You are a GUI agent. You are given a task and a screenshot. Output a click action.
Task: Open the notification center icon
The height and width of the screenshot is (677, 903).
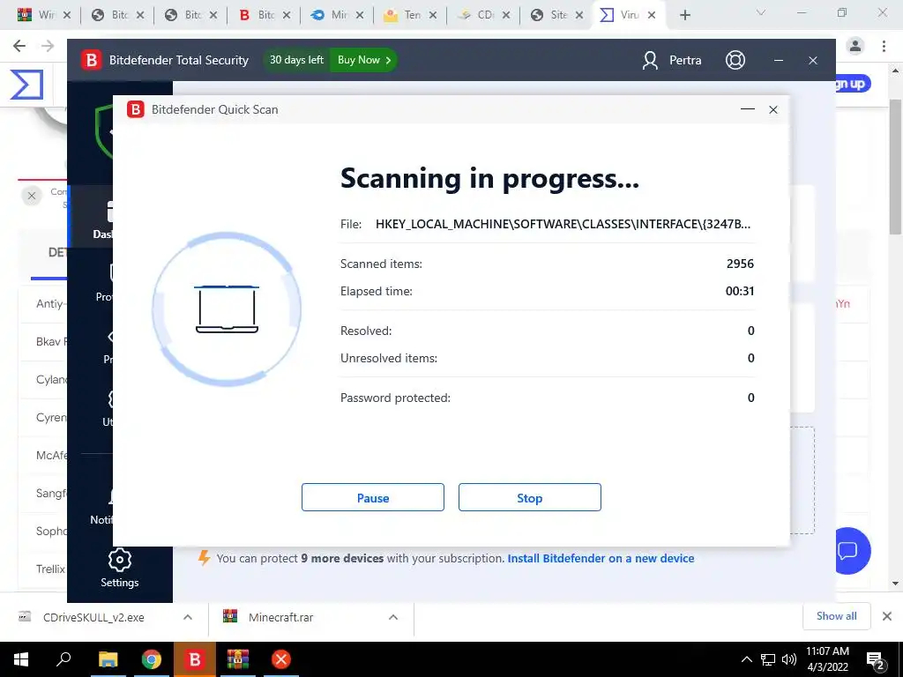click(x=876, y=661)
